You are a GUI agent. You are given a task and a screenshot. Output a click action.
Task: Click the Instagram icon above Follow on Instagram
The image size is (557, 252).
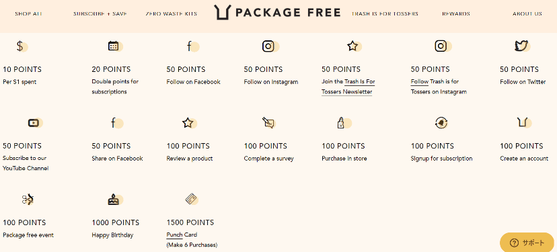pyautogui.click(x=268, y=46)
